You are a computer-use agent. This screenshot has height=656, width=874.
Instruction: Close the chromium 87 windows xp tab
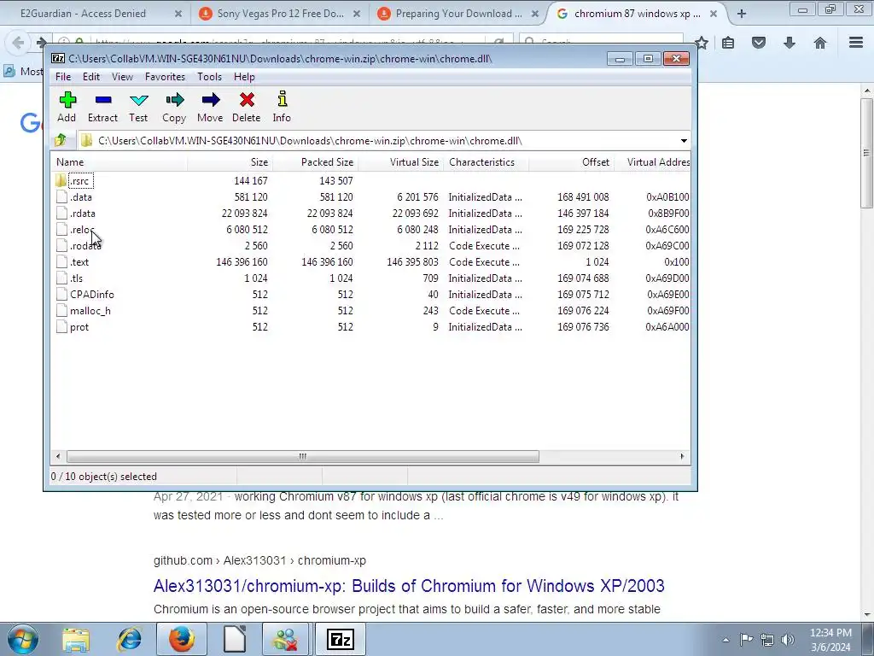click(713, 14)
